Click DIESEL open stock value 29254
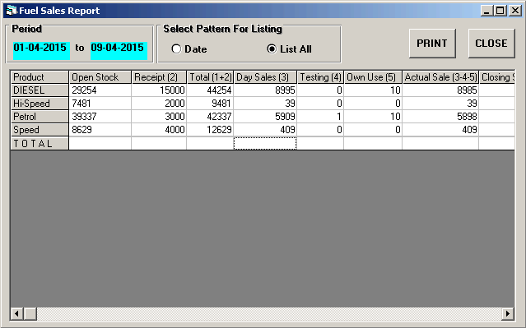526x328 pixels. [x=100, y=90]
